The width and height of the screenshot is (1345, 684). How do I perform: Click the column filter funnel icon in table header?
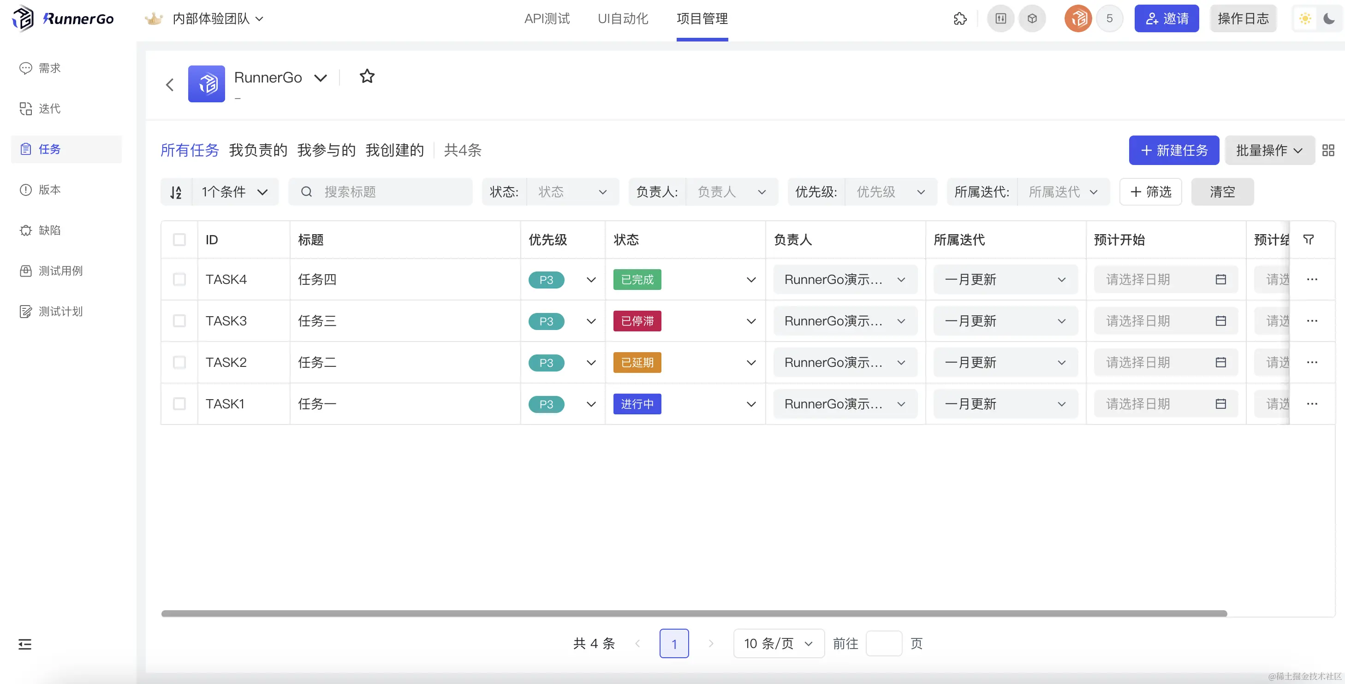pyautogui.click(x=1309, y=240)
